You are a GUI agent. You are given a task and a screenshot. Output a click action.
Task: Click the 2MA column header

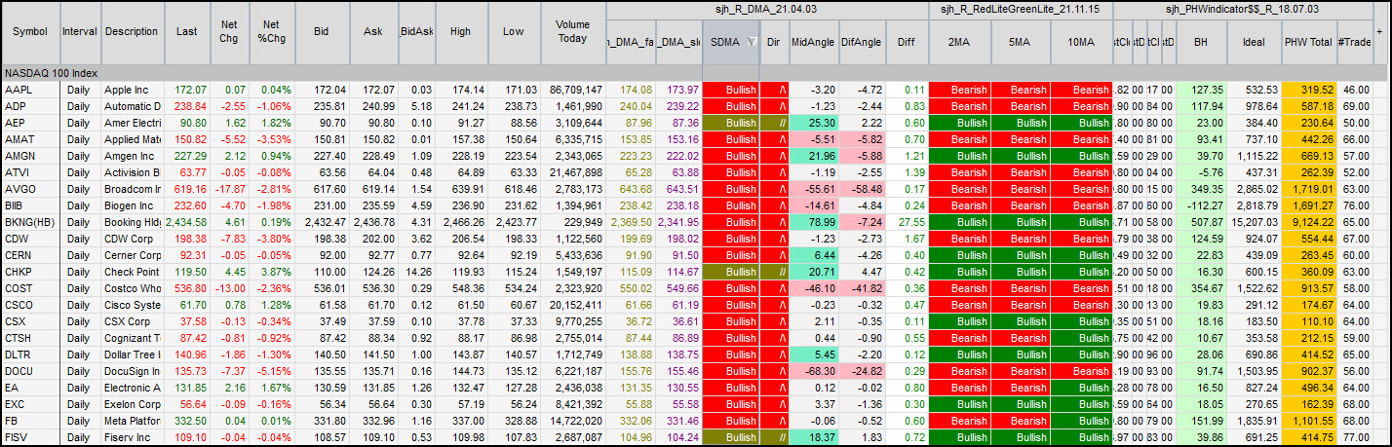[x=961, y=43]
